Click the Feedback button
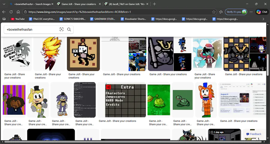This screenshot has height=144, width=270. click(x=253, y=134)
